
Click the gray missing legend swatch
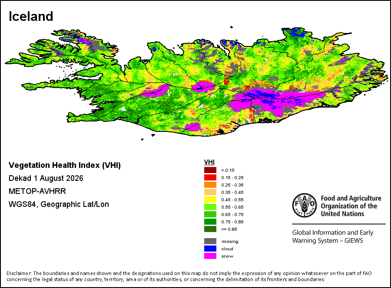(210, 241)
